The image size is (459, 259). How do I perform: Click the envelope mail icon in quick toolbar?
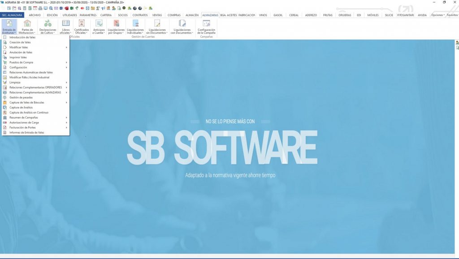pyautogui.click(x=56, y=8)
